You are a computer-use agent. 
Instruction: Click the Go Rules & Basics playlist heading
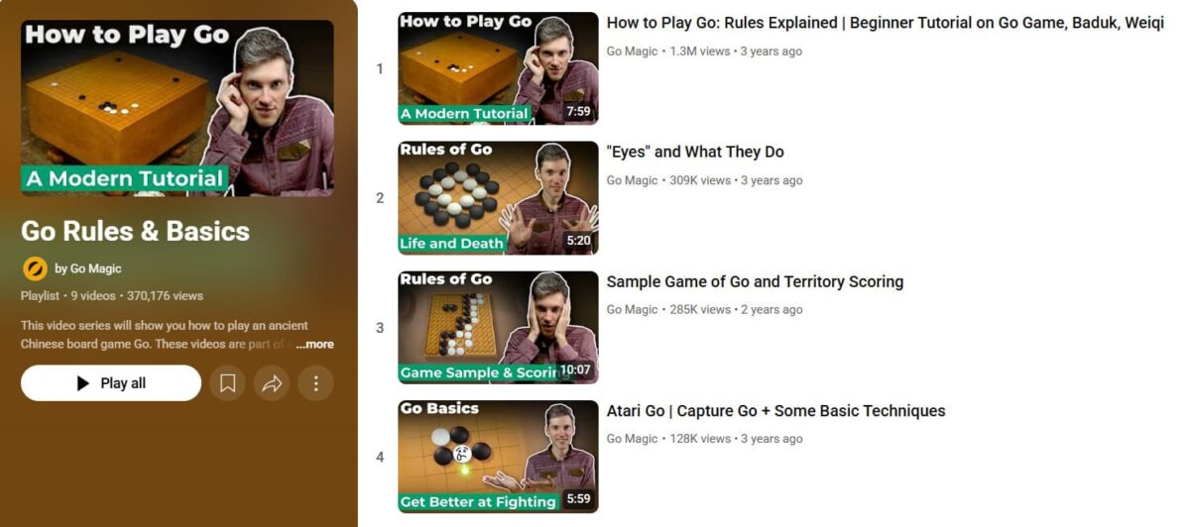click(135, 231)
